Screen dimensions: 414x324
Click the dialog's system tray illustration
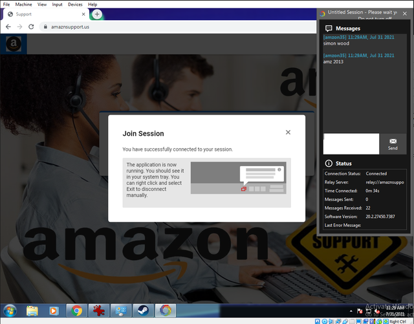[239, 178]
